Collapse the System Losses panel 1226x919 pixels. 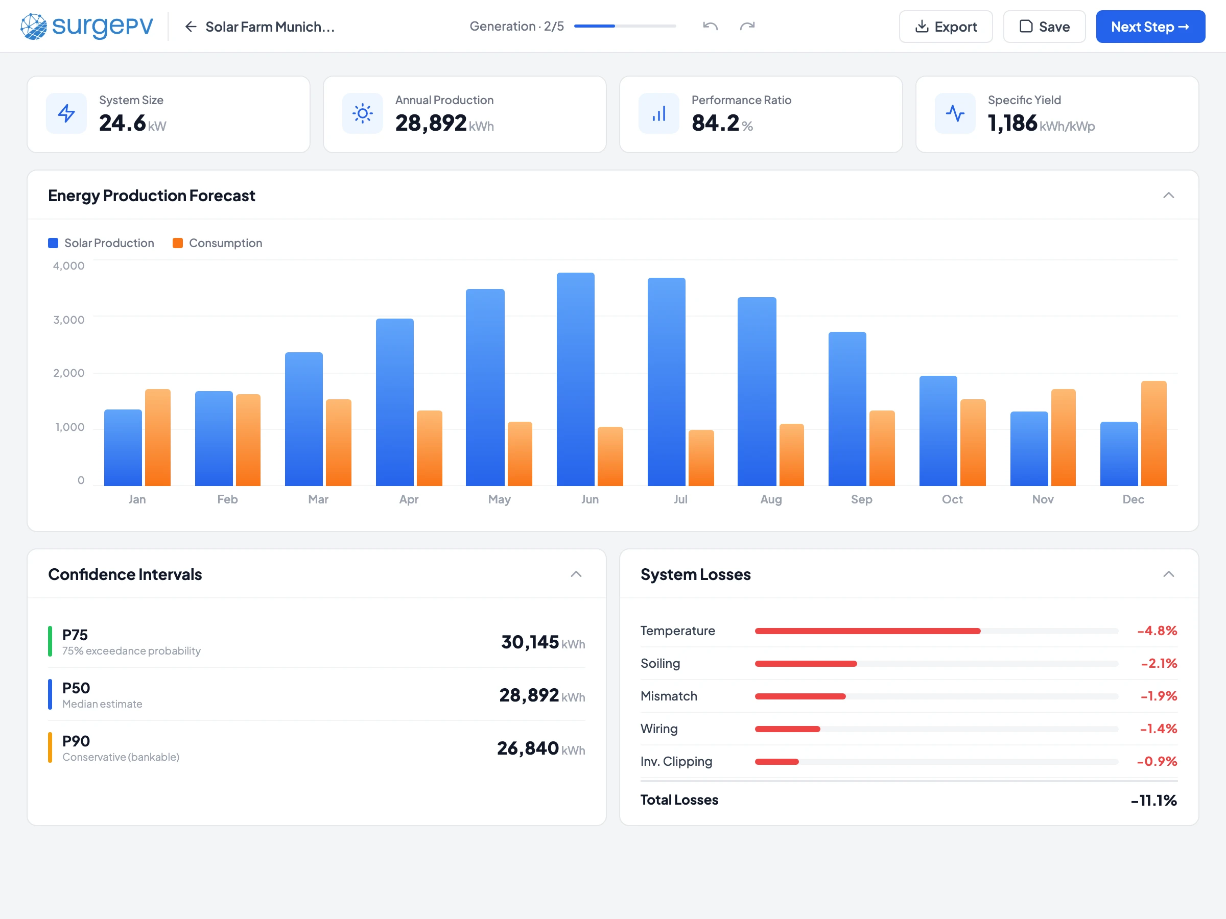1168,574
